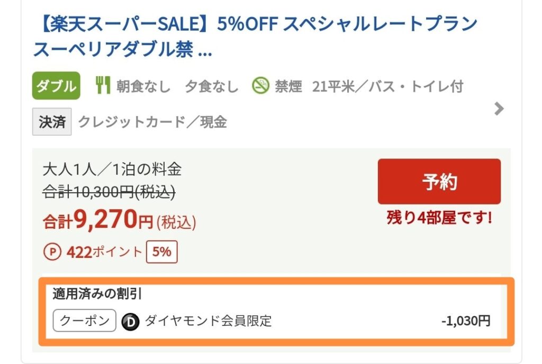Click the fork and knife meal icon

pos(103,86)
